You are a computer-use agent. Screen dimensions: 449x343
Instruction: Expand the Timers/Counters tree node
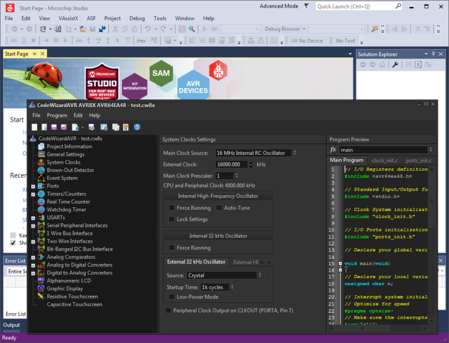point(33,194)
